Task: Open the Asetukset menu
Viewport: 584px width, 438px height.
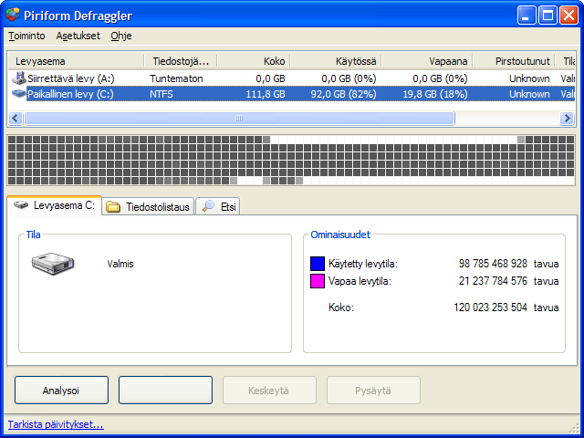Action: pyautogui.click(x=78, y=36)
